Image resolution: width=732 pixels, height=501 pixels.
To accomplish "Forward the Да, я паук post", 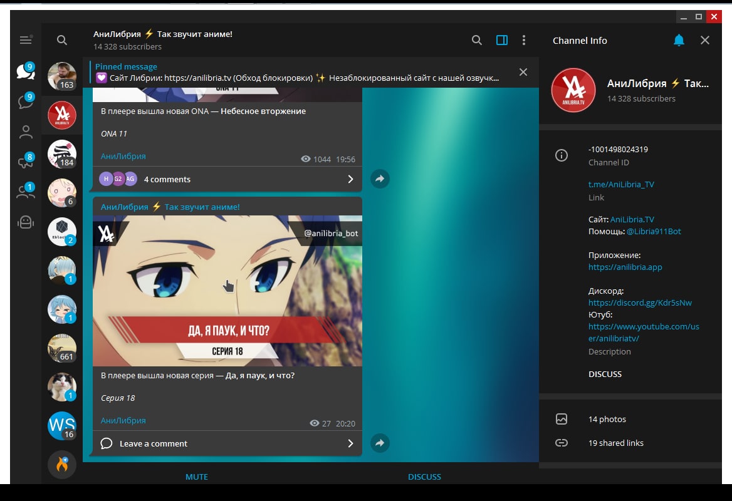I will pyautogui.click(x=380, y=443).
